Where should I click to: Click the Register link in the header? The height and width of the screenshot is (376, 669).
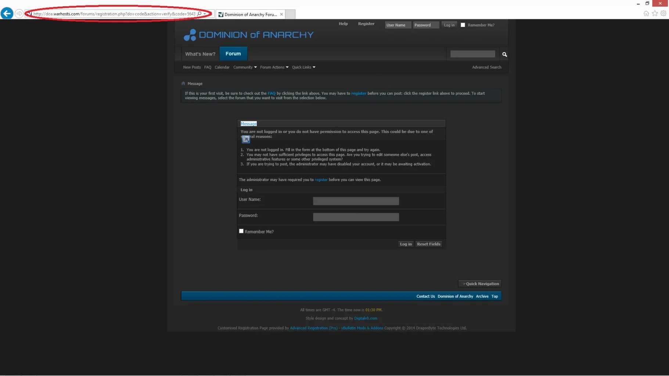[x=366, y=23]
